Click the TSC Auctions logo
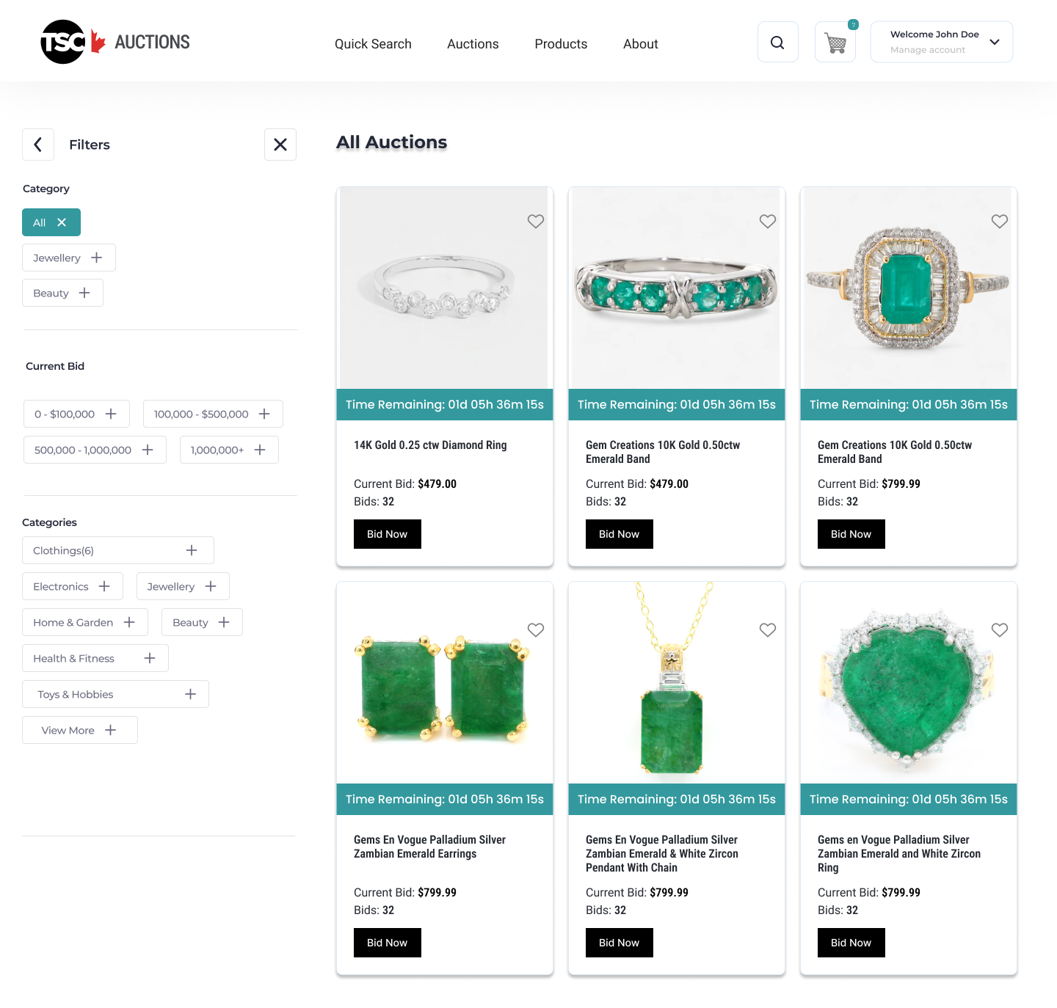Image resolution: width=1057 pixels, height=1008 pixels. point(115,42)
